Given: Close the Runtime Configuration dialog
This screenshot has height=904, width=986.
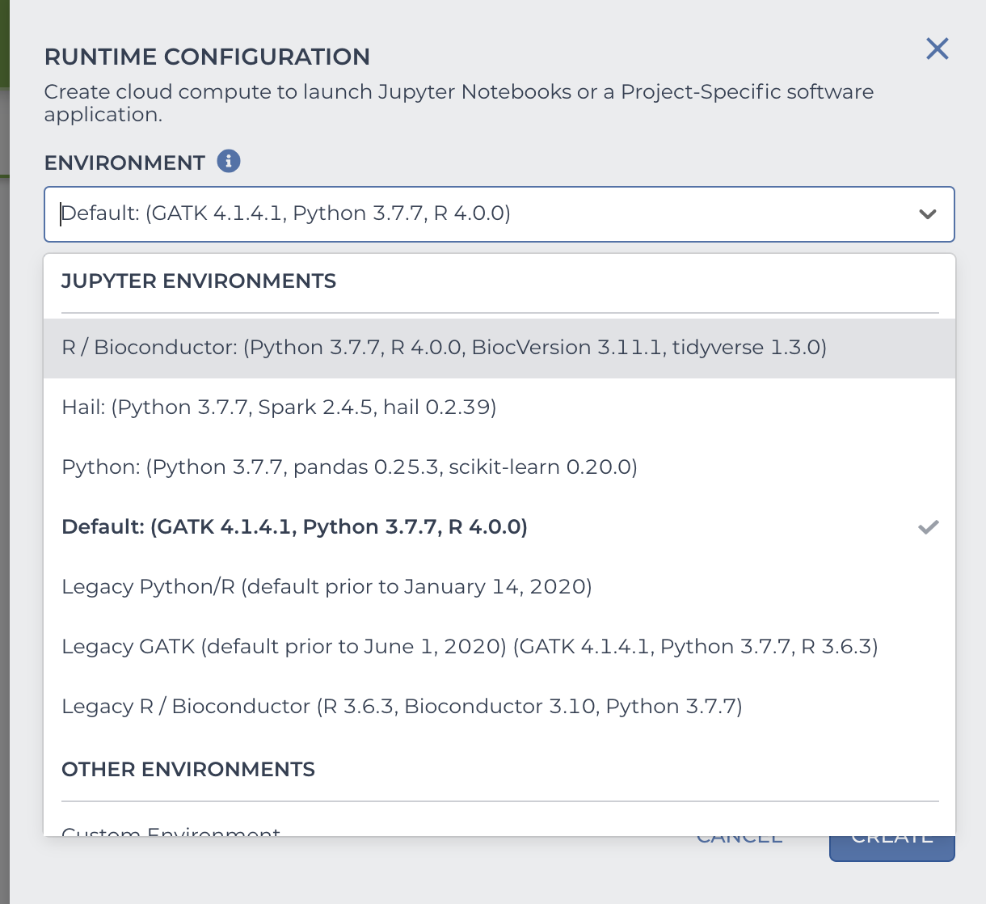Looking at the screenshot, I should (x=938, y=49).
